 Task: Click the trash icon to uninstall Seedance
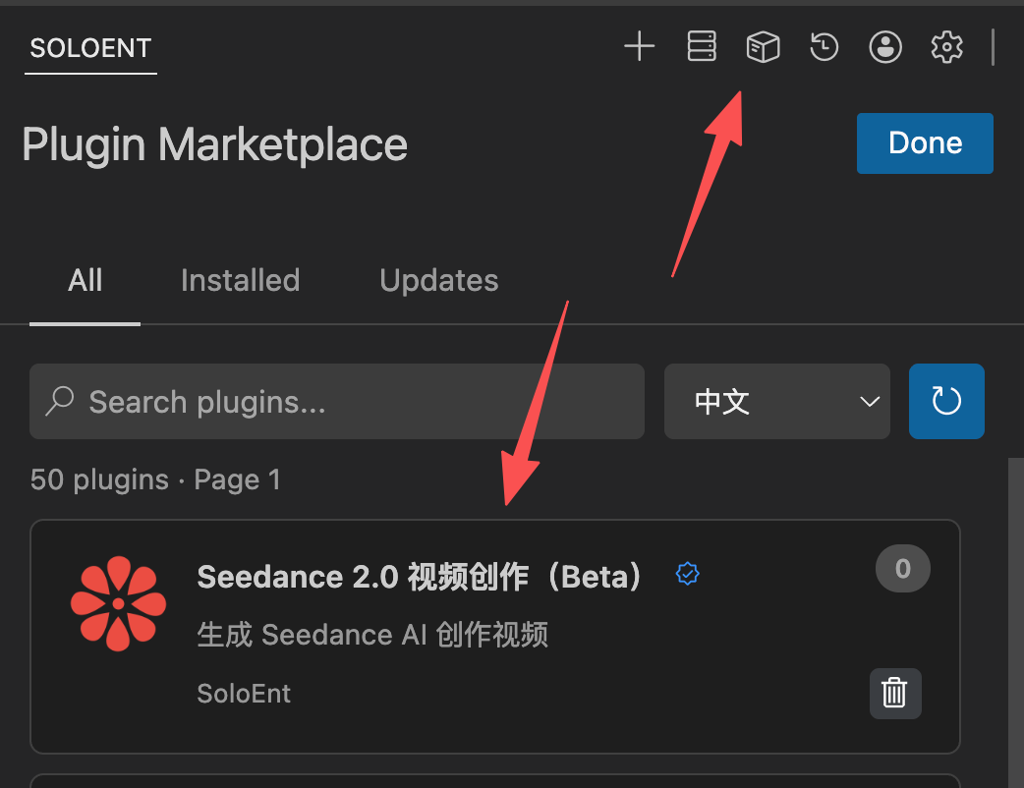tap(895, 694)
